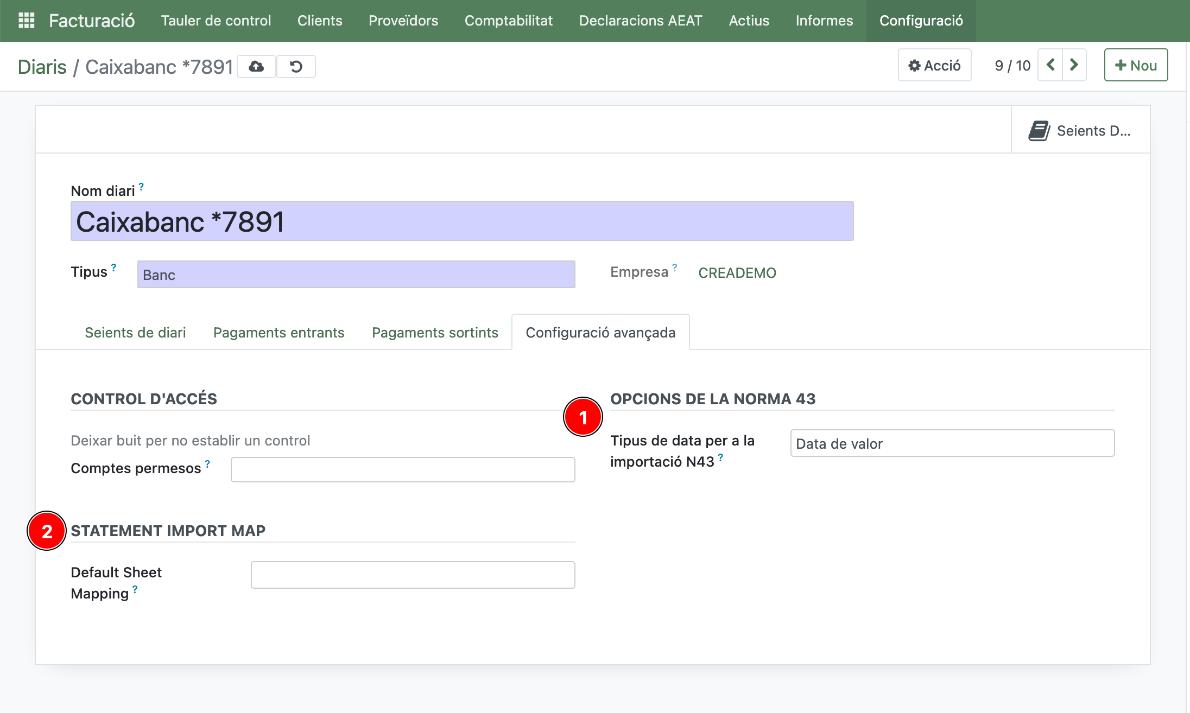1190x713 pixels.
Task: Expand the N43 date type dropdown
Action: [x=952, y=444]
